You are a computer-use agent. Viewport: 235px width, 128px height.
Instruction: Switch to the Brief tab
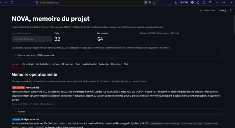(78, 64)
